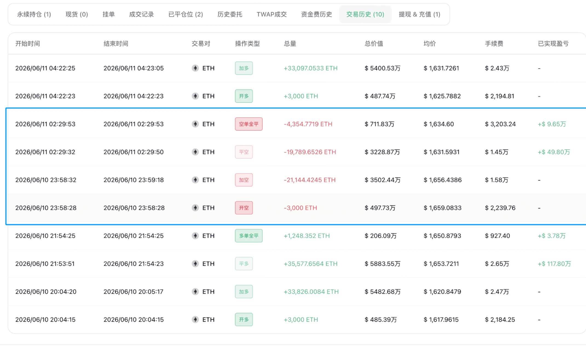Click ETH icon in the 02:29:53 row
Image resolution: width=586 pixels, height=349 pixels.
coord(195,124)
